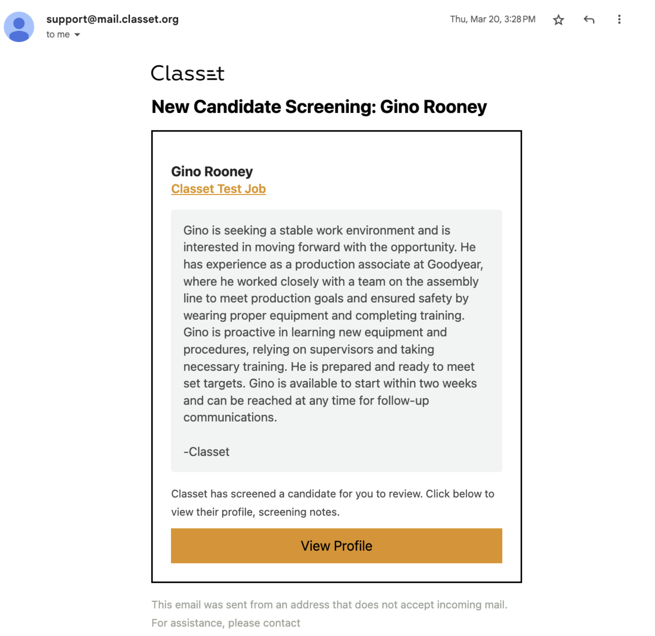This screenshot has height=636, width=655.
Task: Star this email from Classet support
Action: [x=558, y=20]
